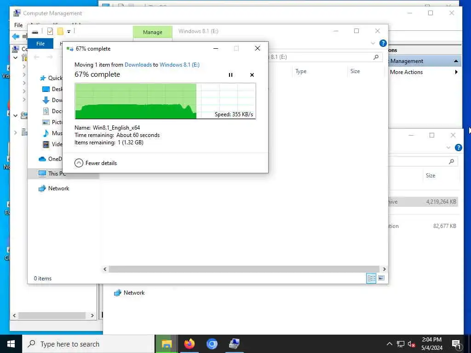Click the muted volume tray icon
This screenshot has height=353, width=471.
pos(412,344)
